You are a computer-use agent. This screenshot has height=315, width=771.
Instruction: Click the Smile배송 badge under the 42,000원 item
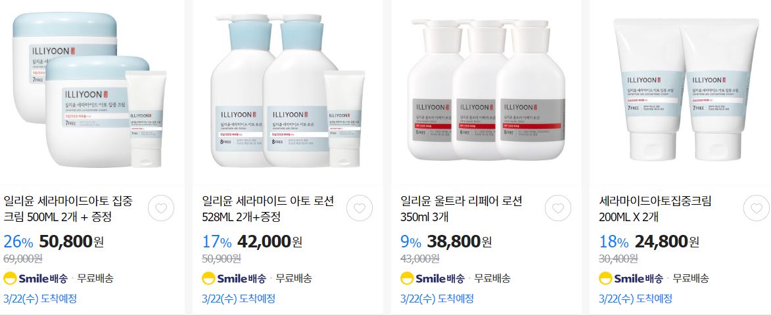pyautogui.click(x=234, y=278)
